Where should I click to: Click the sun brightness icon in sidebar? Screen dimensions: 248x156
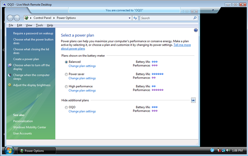(10, 85)
